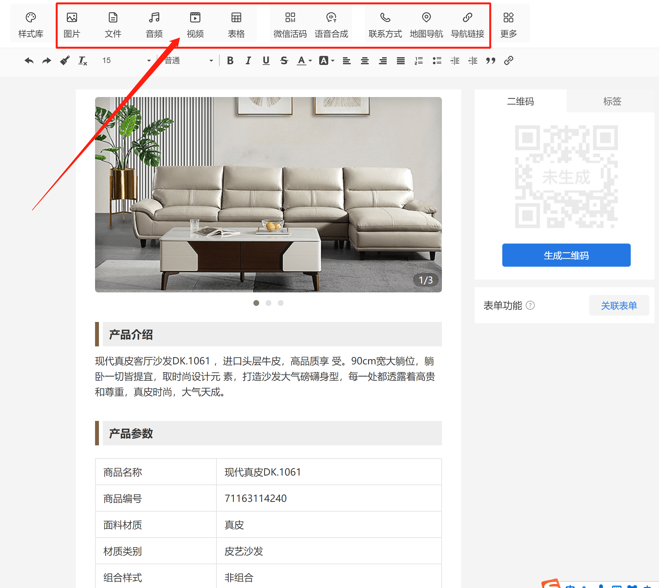Click the font color A swatch
Image resolution: width=659 pixels, height=588 pixels.
click(301, 60)
